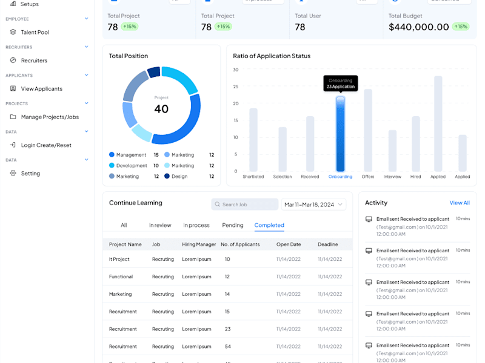Click the Search Job input field
485x363 pixels.
[245, 204]
